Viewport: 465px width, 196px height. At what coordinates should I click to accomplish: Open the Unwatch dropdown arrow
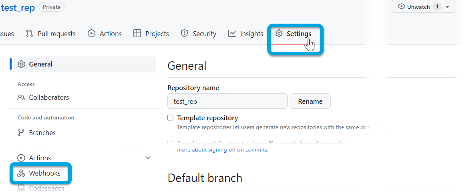(x=447, y=7)
